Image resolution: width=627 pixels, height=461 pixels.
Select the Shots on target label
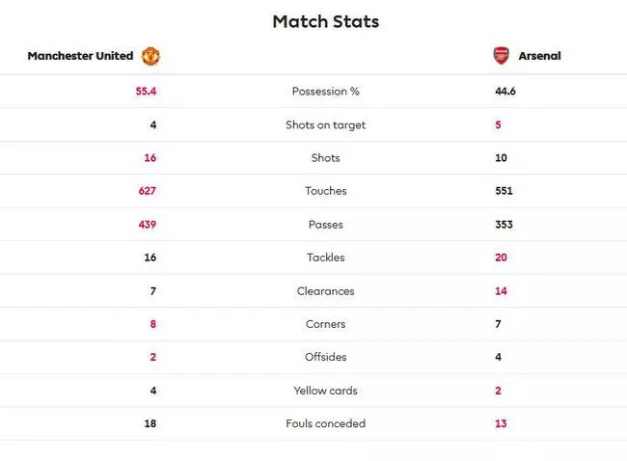(325, 124)
